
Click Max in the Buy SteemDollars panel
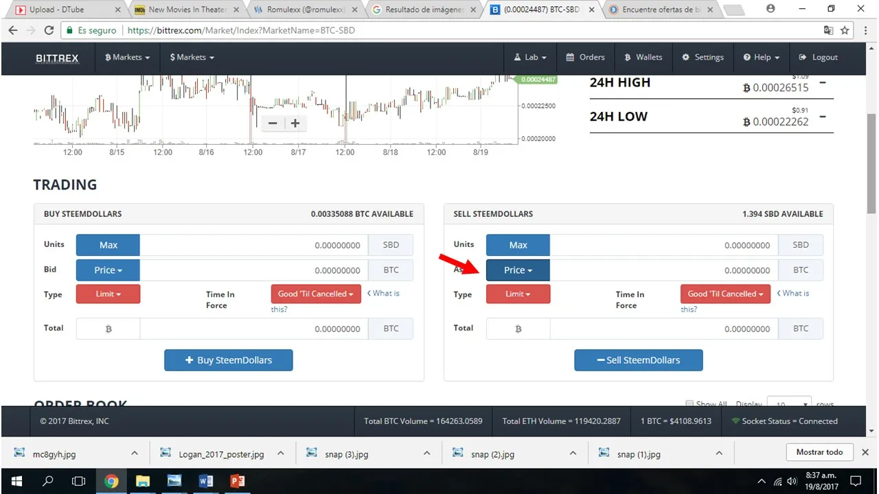pyautogui.click(x=108, y=245)
